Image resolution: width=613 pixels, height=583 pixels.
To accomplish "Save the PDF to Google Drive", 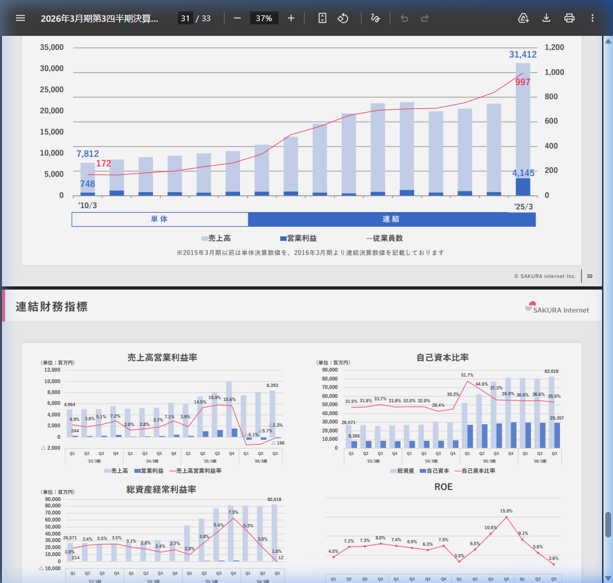I will tap(523, 18).
